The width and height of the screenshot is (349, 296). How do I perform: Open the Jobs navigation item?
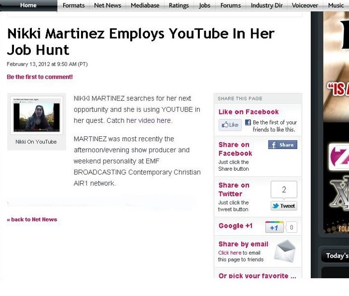pos(204,5)
